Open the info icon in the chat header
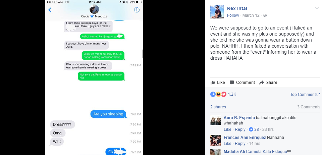Image resolution: width=322 pixels, height=155 pixels. [x=137, y=10]
